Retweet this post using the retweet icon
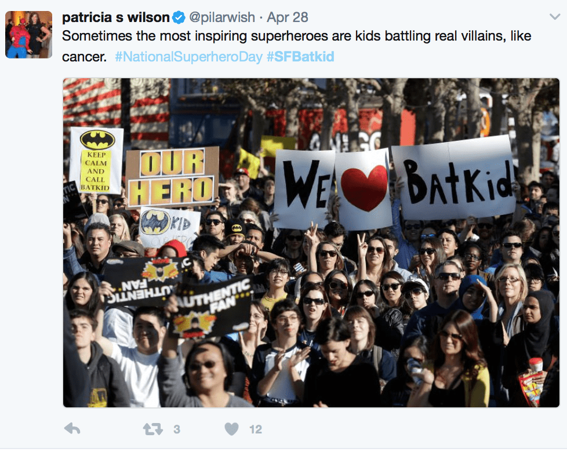This screenshot has width=567, height=452. pos(152,429)
